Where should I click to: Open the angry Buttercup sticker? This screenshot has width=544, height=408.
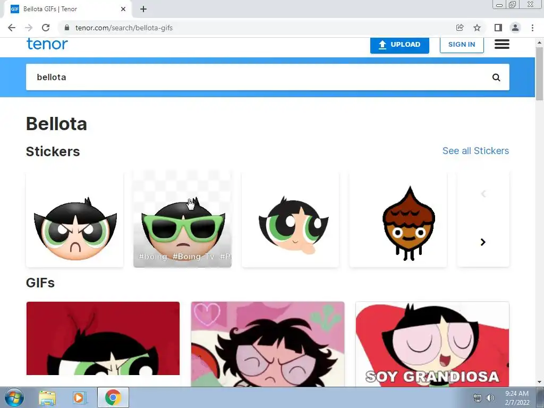tap(74, 219)
